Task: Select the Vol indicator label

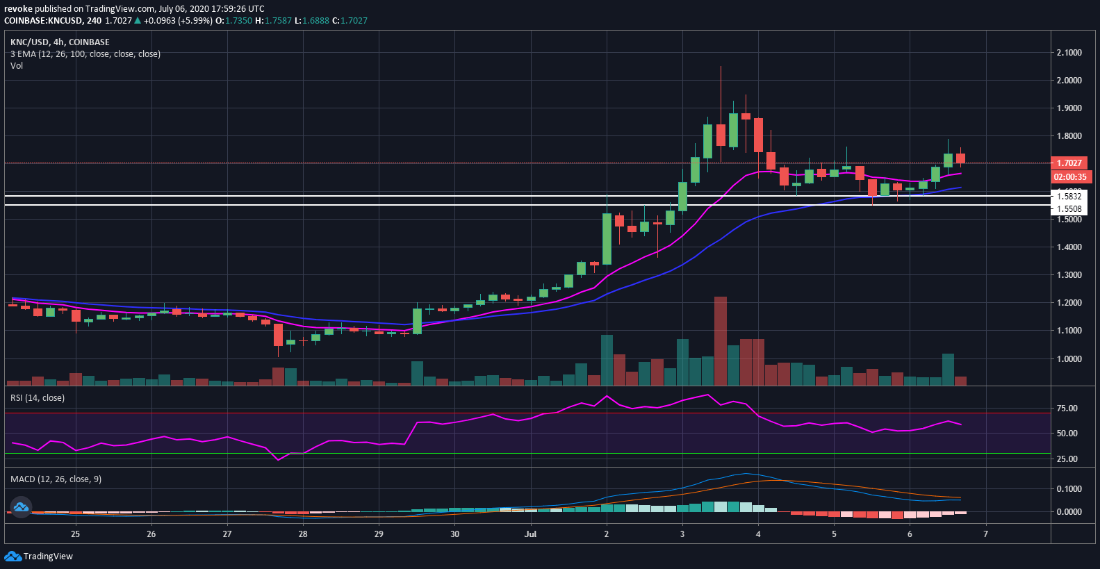Action: tap(17, 66)
